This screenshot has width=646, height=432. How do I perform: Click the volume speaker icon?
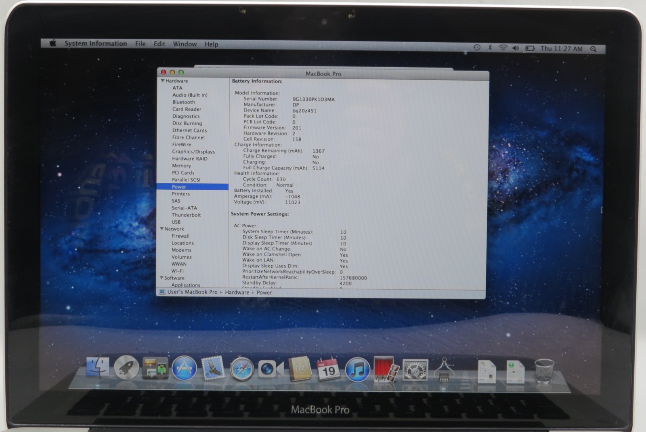pos(516,48)
